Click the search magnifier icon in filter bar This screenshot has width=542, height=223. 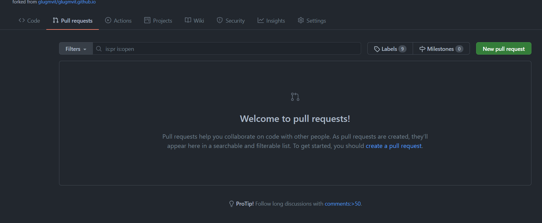click(99, 49)
